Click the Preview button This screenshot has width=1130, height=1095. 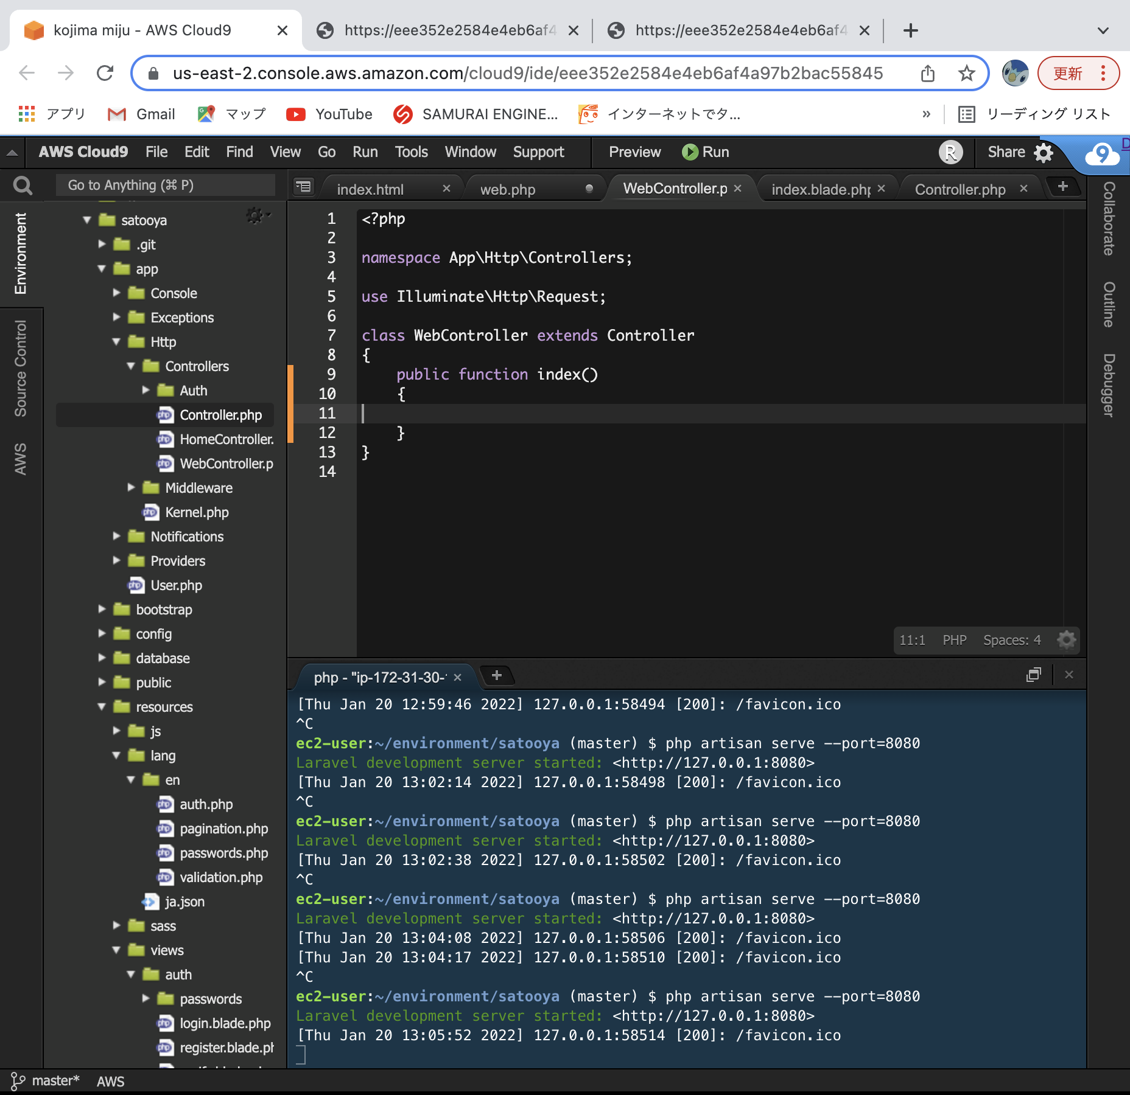tap(634, 152)
